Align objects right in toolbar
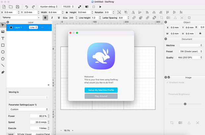 161,12
